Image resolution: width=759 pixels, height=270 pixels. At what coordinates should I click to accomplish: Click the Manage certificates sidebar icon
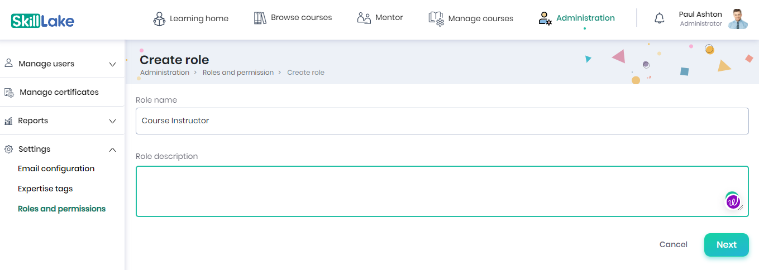pos(9,92)
